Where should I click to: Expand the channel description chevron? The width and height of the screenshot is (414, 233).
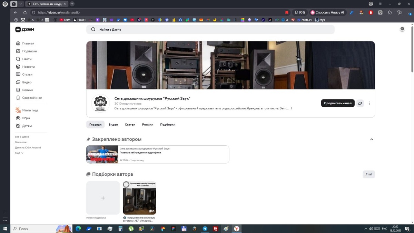pos(292,108)
